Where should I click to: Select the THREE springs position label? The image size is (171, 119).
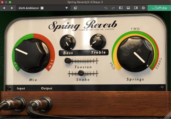[x=159, y=64]
